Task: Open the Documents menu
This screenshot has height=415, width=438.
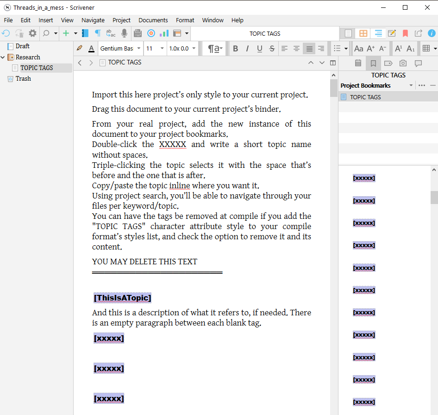Action: [153, 20]
